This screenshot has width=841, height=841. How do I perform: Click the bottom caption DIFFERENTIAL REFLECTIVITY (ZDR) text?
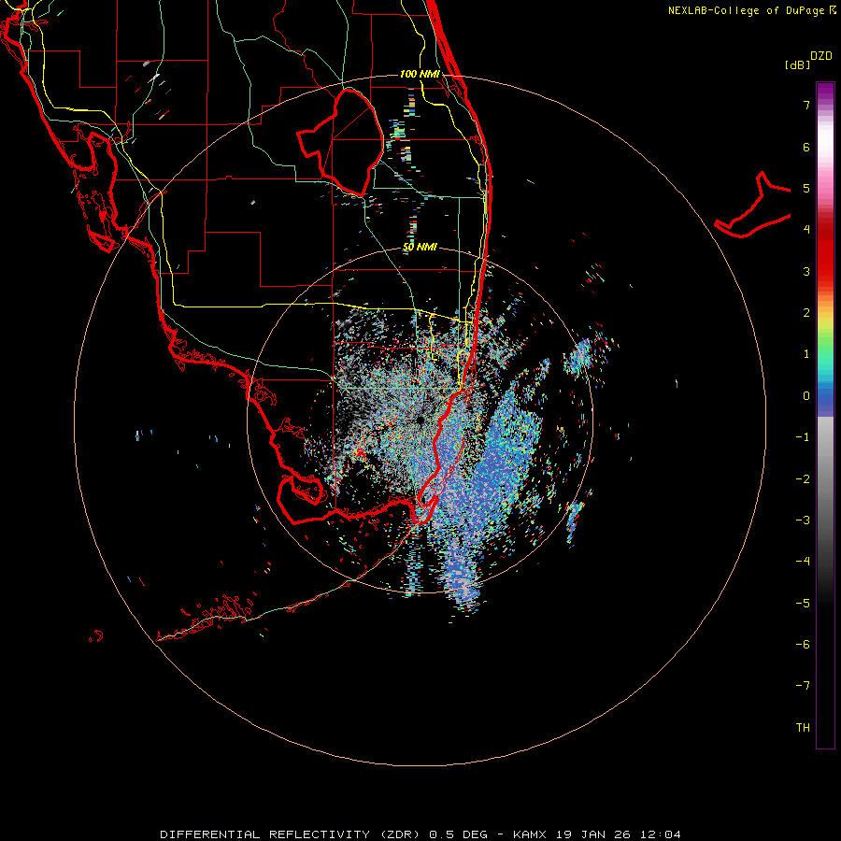pos(292,834)
